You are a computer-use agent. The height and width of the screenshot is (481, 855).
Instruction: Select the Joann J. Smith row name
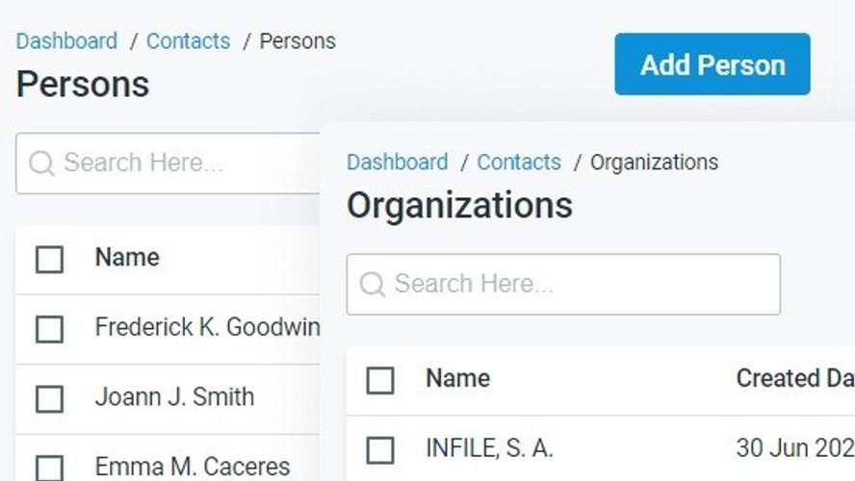coord(174,397)
